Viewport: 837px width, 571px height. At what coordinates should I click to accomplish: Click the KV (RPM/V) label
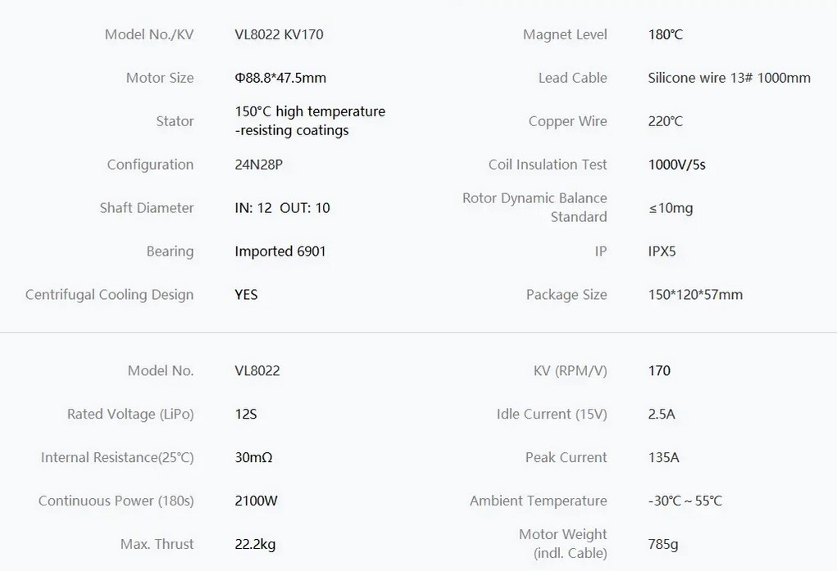(570, 371)
